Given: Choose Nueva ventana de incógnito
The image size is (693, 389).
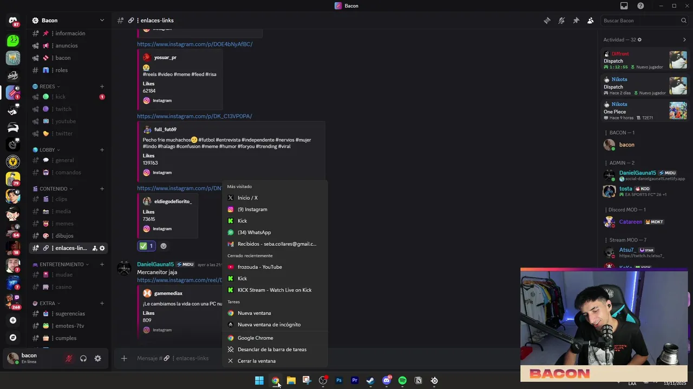Looking at the screenshot, I should click(x=275, y=325).
